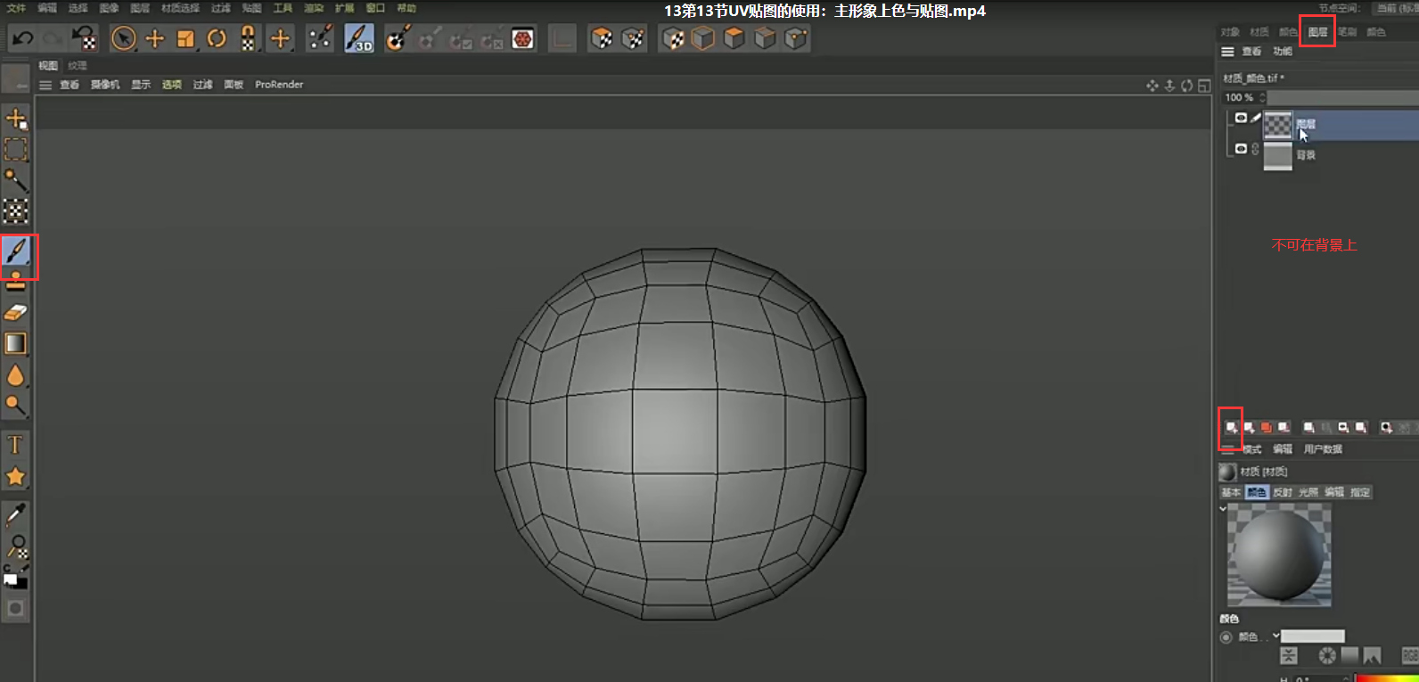This screenshot has height=682, width=1419.
Task: Click the viewport rotate-camera icon
Action: click(1186, 86)
